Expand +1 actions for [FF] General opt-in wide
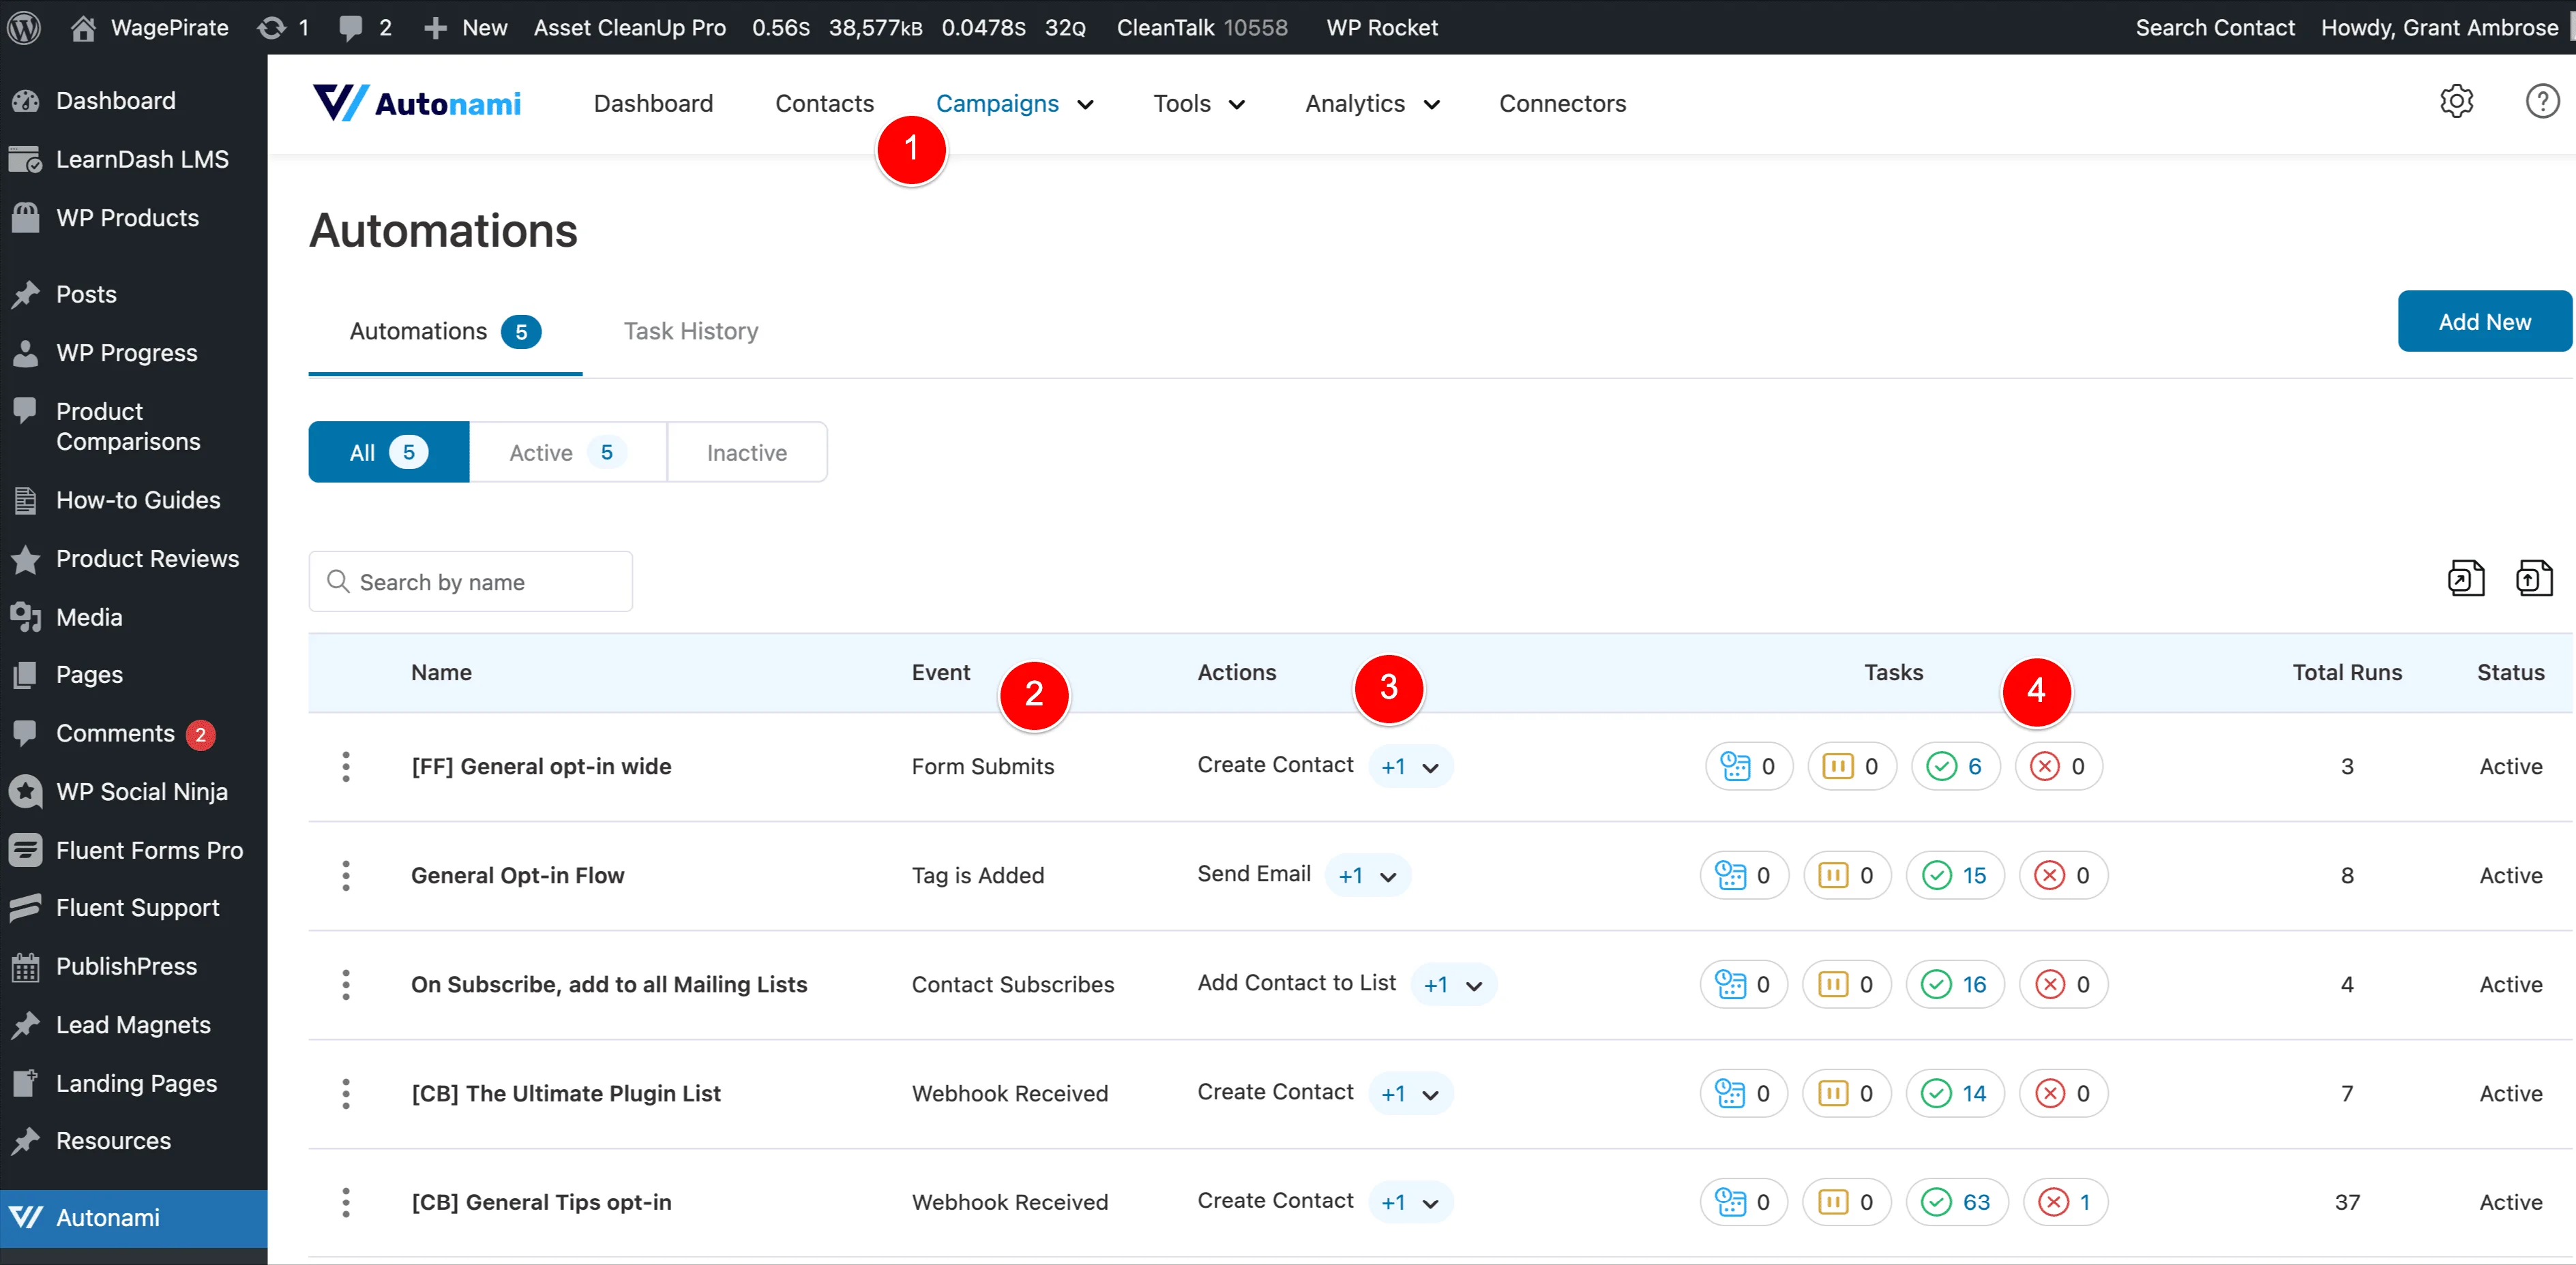This screenshot has width=2576, height=1265. pos(1410,767)
